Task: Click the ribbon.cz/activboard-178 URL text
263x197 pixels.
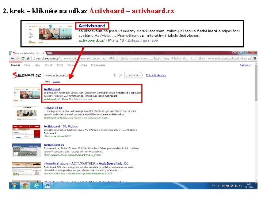Action: tap(57, 136)
